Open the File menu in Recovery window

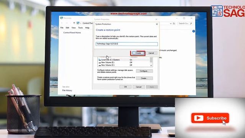(62, 28)
